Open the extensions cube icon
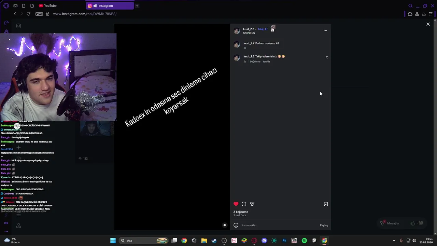437x246 pixels. click(410, 14)
